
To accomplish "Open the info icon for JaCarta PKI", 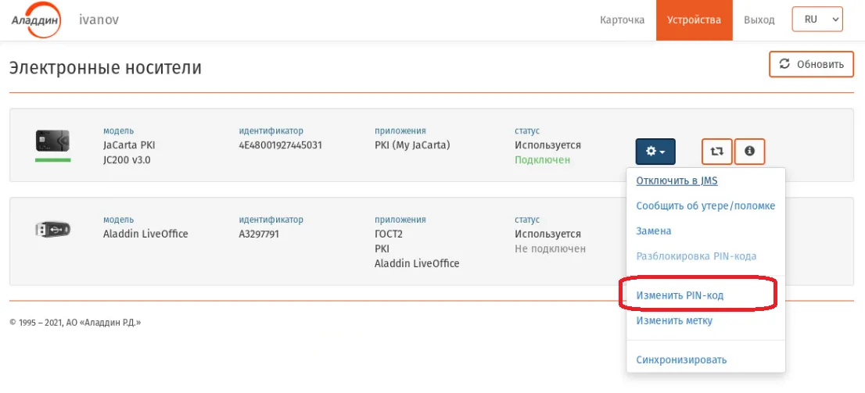I will point(750,152).
